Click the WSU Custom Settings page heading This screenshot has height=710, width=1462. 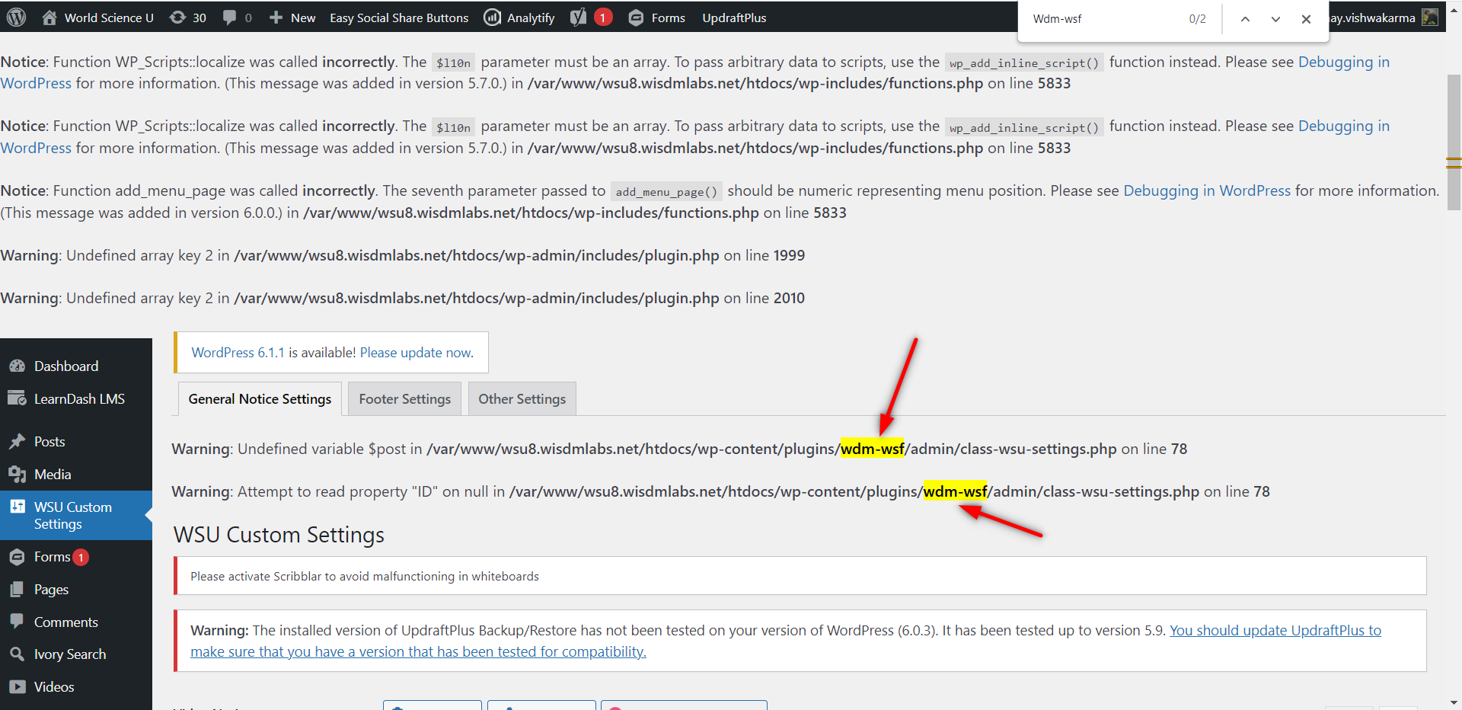279,535
